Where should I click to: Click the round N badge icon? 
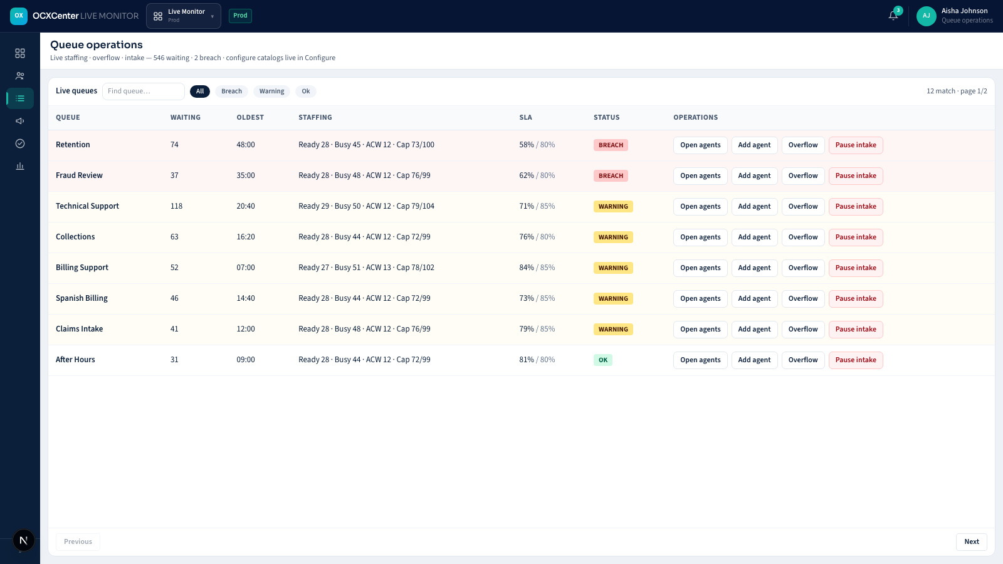click(24, 540)
